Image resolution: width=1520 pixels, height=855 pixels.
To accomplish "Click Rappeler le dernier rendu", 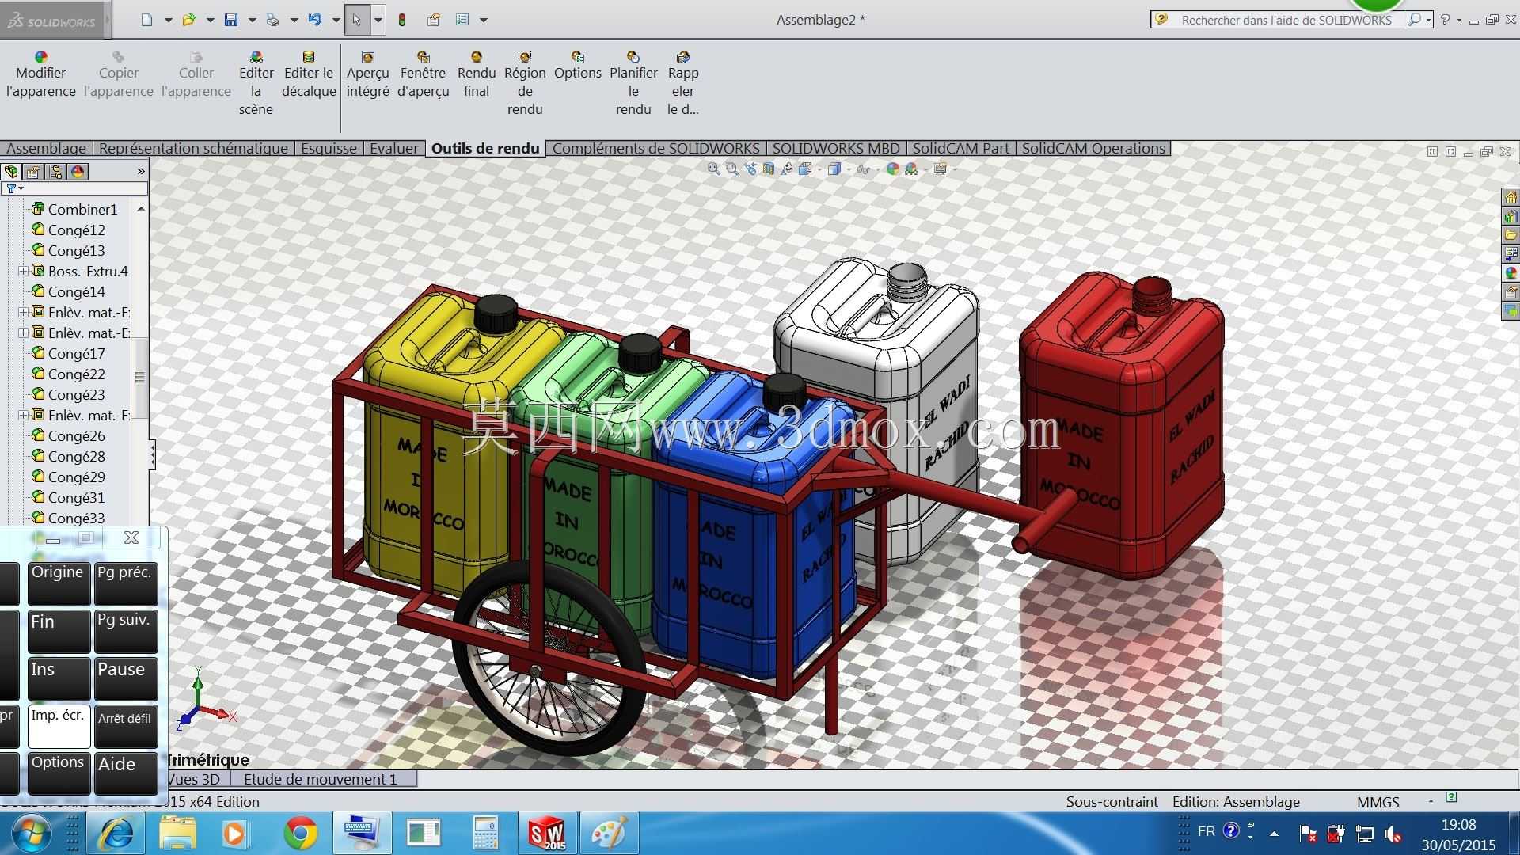I will [682, 83].
